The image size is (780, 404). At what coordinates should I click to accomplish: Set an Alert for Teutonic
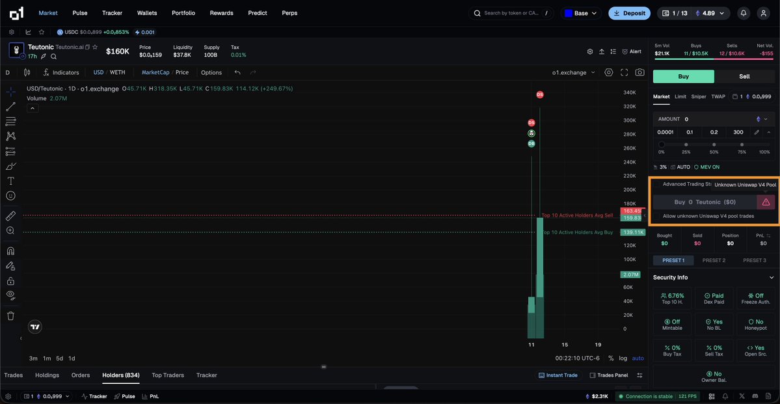coord(631,52)
